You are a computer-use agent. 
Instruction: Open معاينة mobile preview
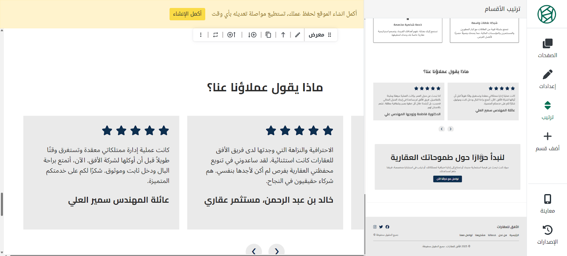click(x=547, y=203)
